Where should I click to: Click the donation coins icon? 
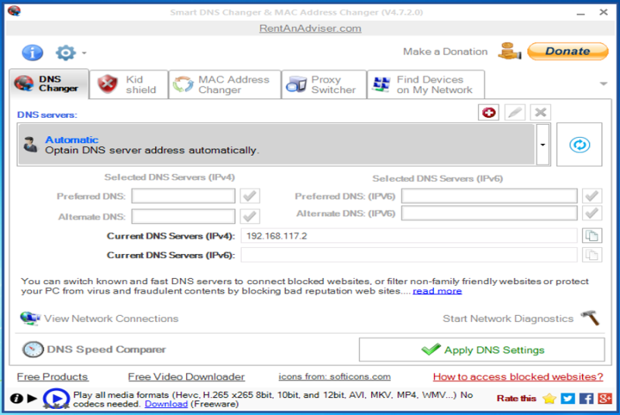click(509, 51)
